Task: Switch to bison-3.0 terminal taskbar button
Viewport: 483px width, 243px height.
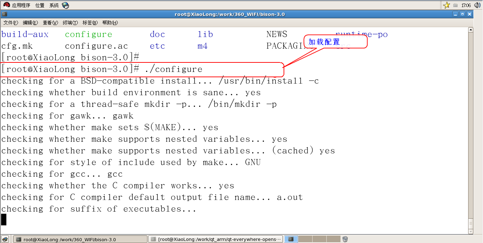Action: tap(80, 239)
